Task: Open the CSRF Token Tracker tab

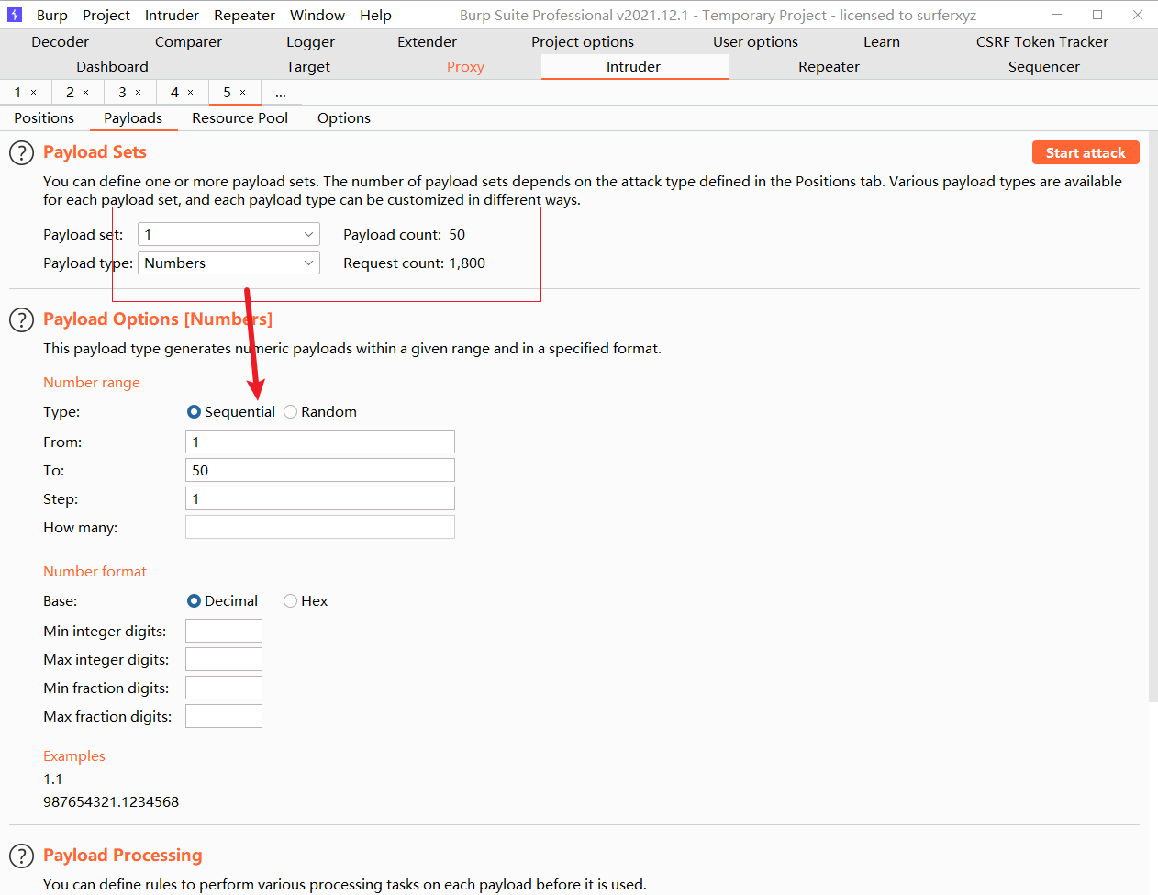Action: 1042,42
